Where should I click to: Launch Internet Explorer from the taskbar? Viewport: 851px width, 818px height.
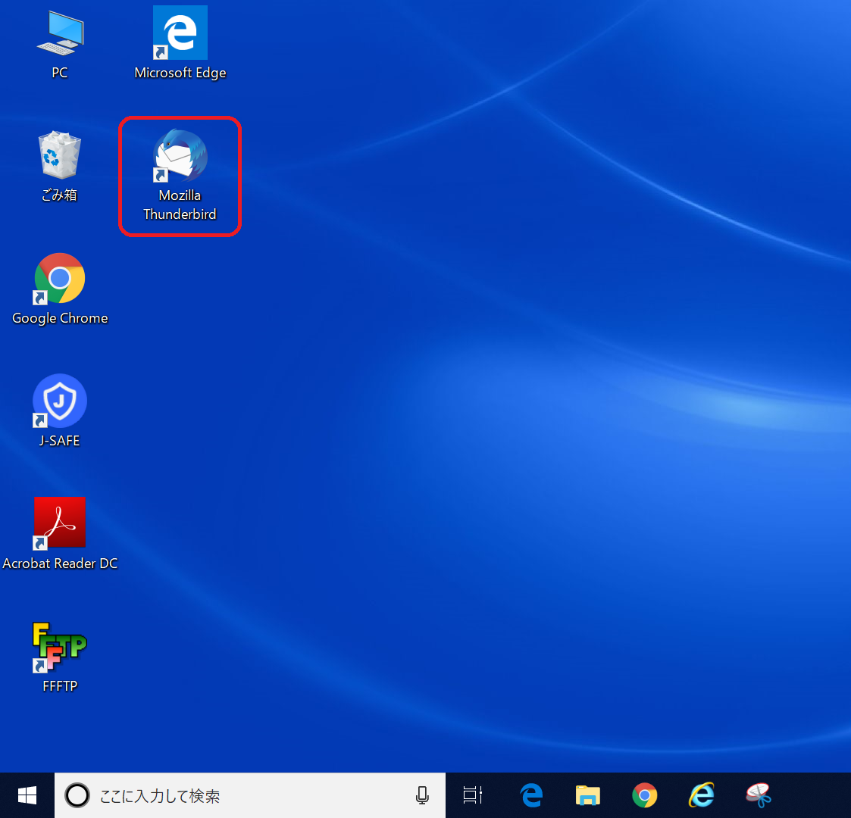click(702, 796)
